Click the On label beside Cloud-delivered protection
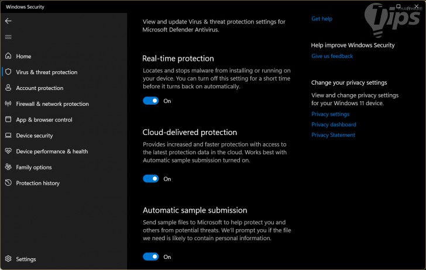Viewport: 426px width, 270px height. tap(167, 179)
